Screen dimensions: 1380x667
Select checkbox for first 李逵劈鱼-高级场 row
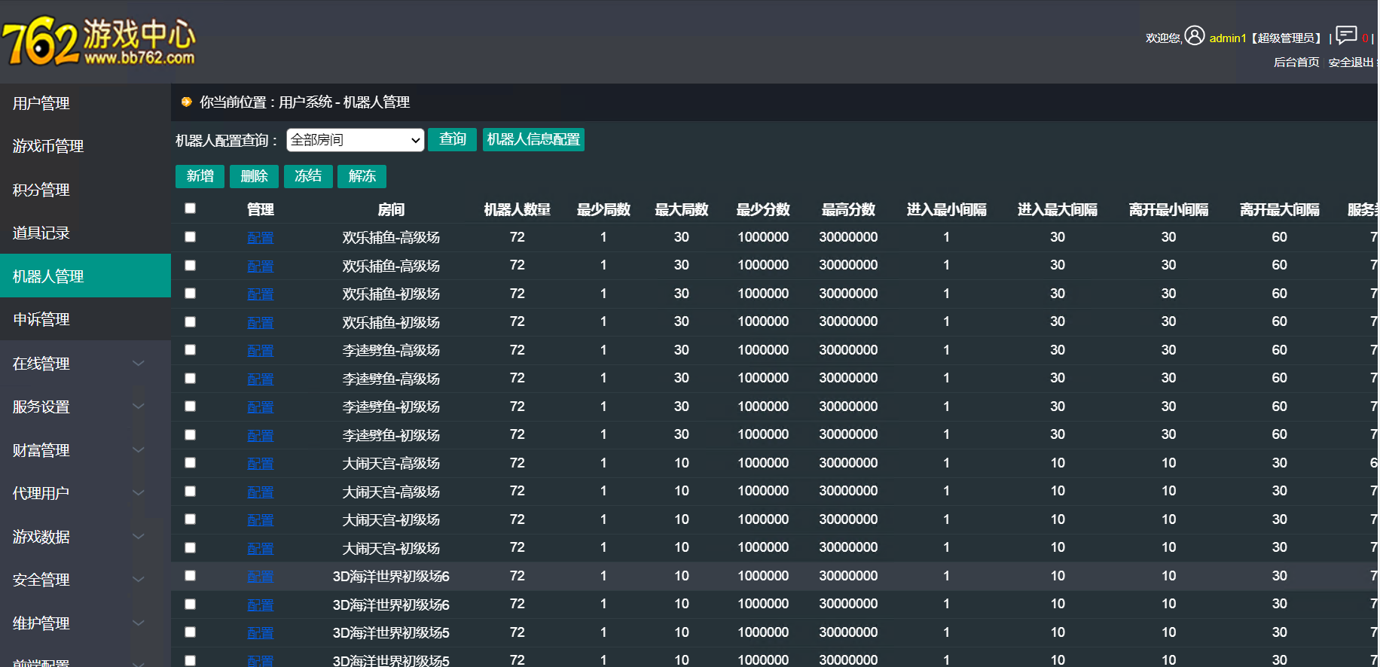coord(190,350)
